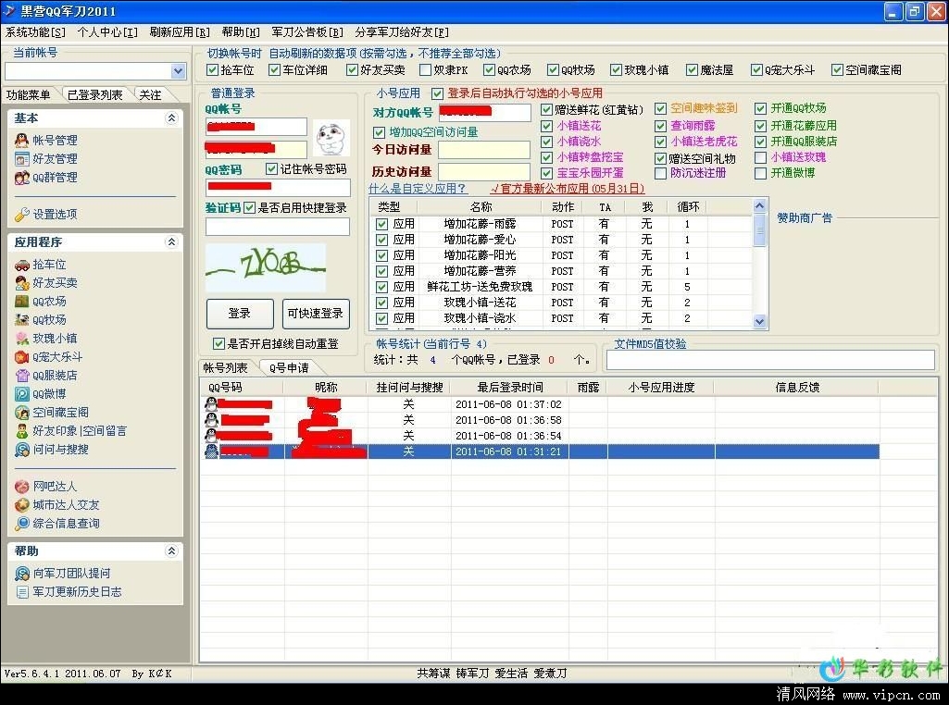Open 好友印象|空间留言 icon
949x705 pixels.
(22, 431)
